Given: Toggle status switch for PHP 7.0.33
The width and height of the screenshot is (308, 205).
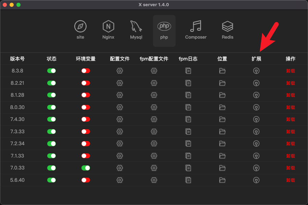Looking at the screenshot, I should point(51,168).
